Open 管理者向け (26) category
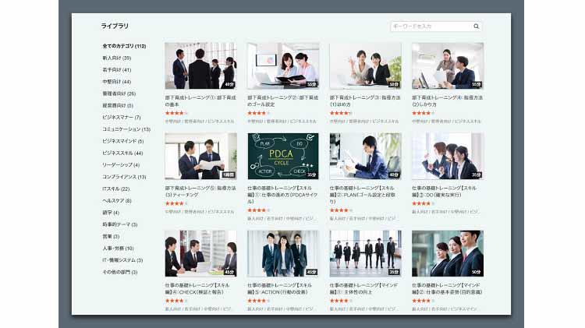This screenshot has height=328, width=585. point(119,93)
